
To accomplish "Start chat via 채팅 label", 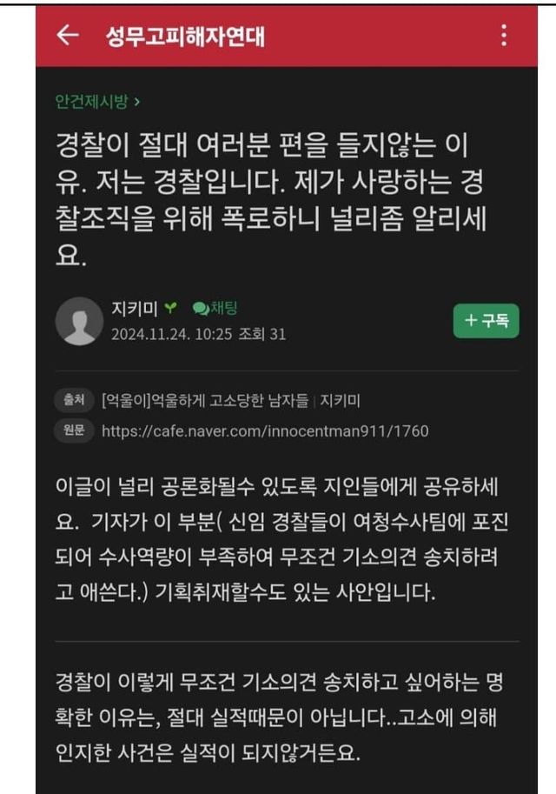I will 223,307.
